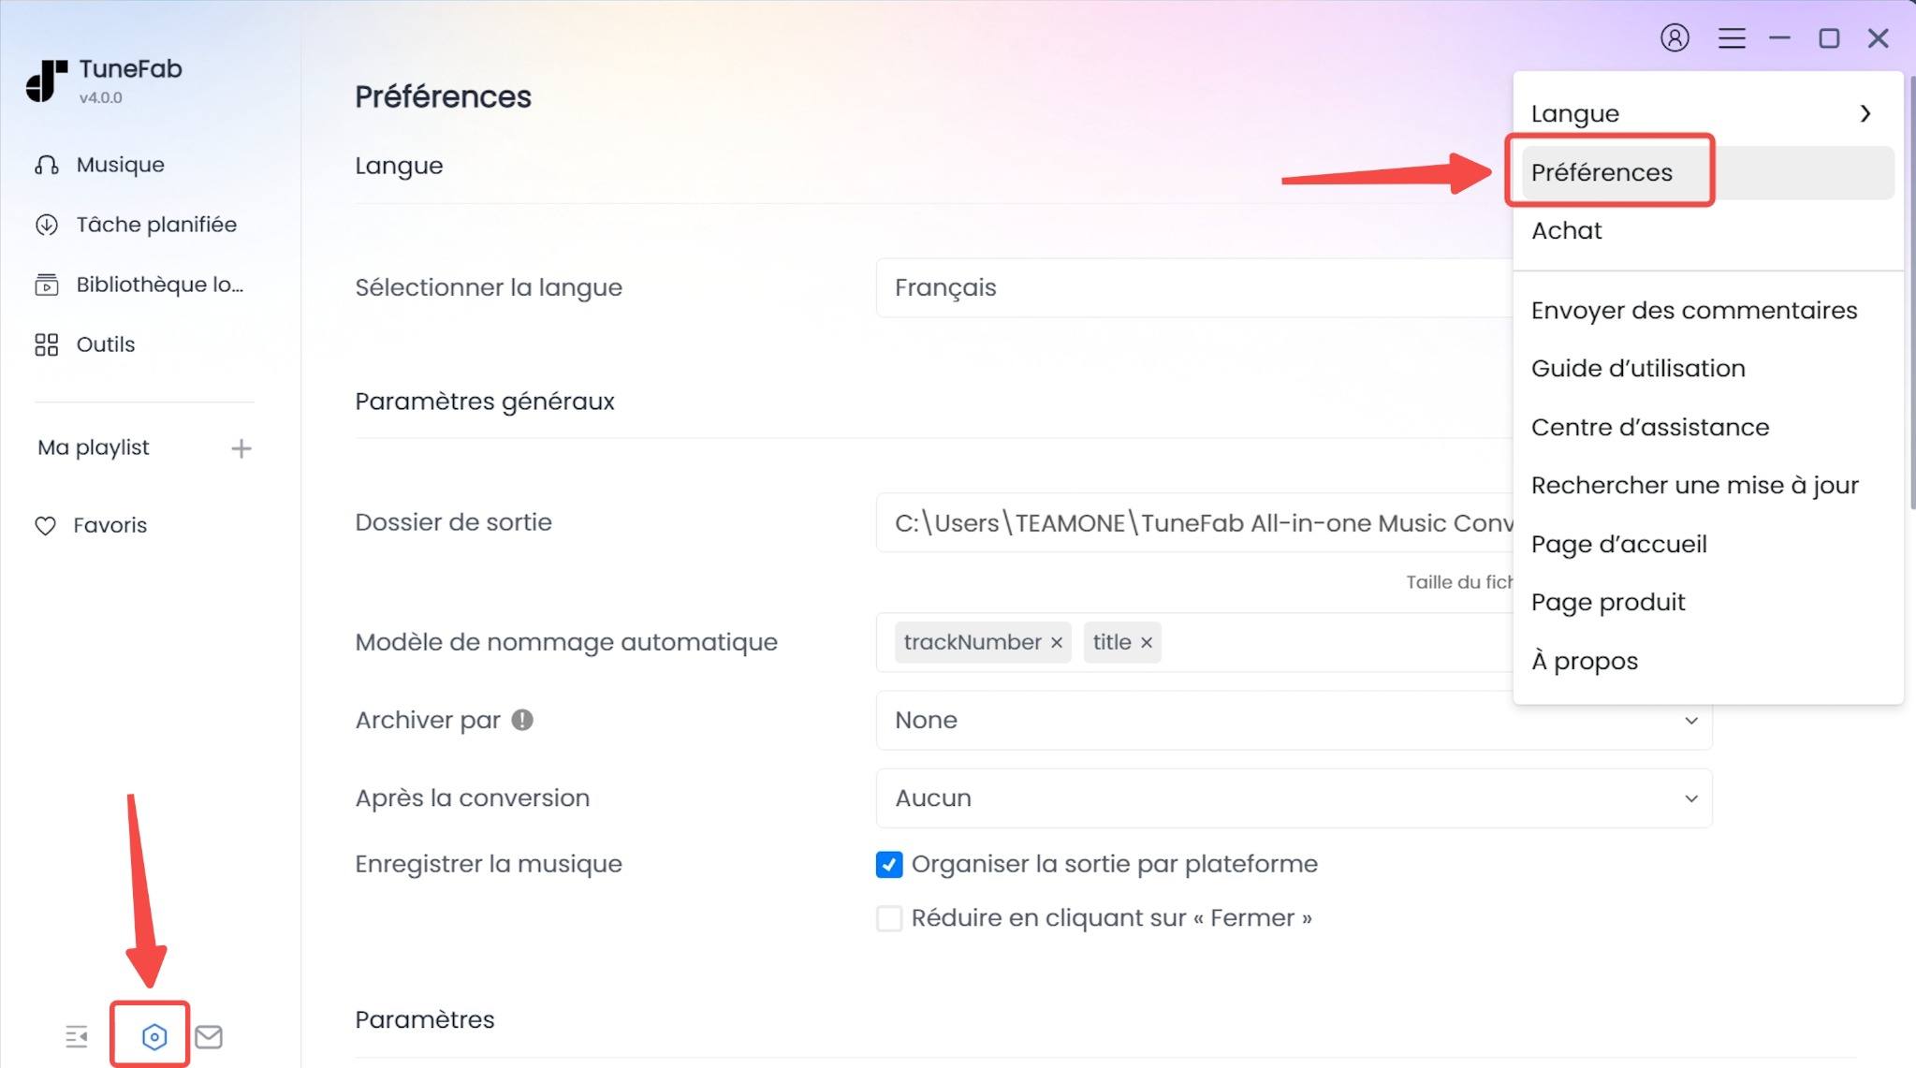The image size is (1916, 1068).
Task: Open the Musique section in the sidebar
Action: tap(117, 164)
